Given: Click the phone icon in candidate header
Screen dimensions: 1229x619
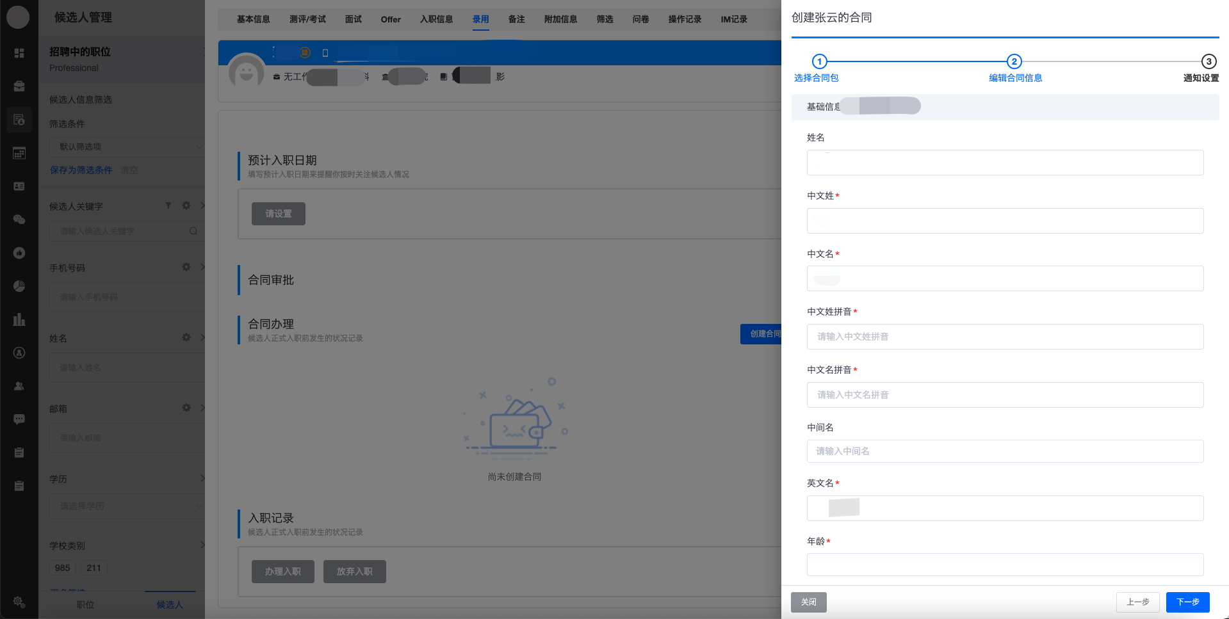Looking at the screenshot, I should [x=325, y=53].
